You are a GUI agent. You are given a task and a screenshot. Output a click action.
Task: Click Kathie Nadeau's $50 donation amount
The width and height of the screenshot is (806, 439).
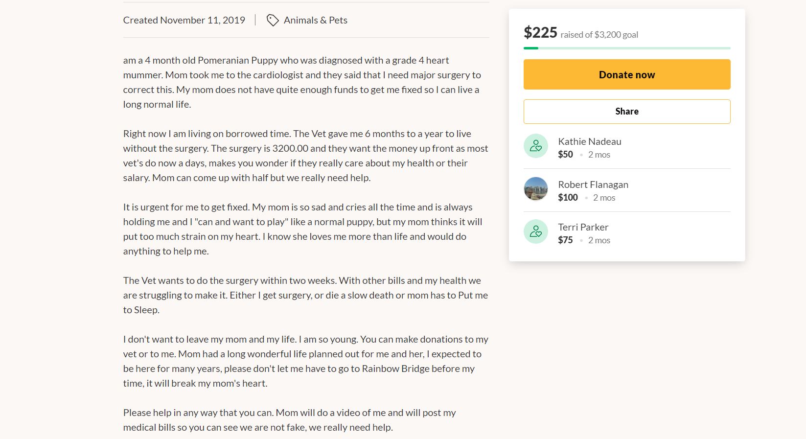[x=565, y=154]
